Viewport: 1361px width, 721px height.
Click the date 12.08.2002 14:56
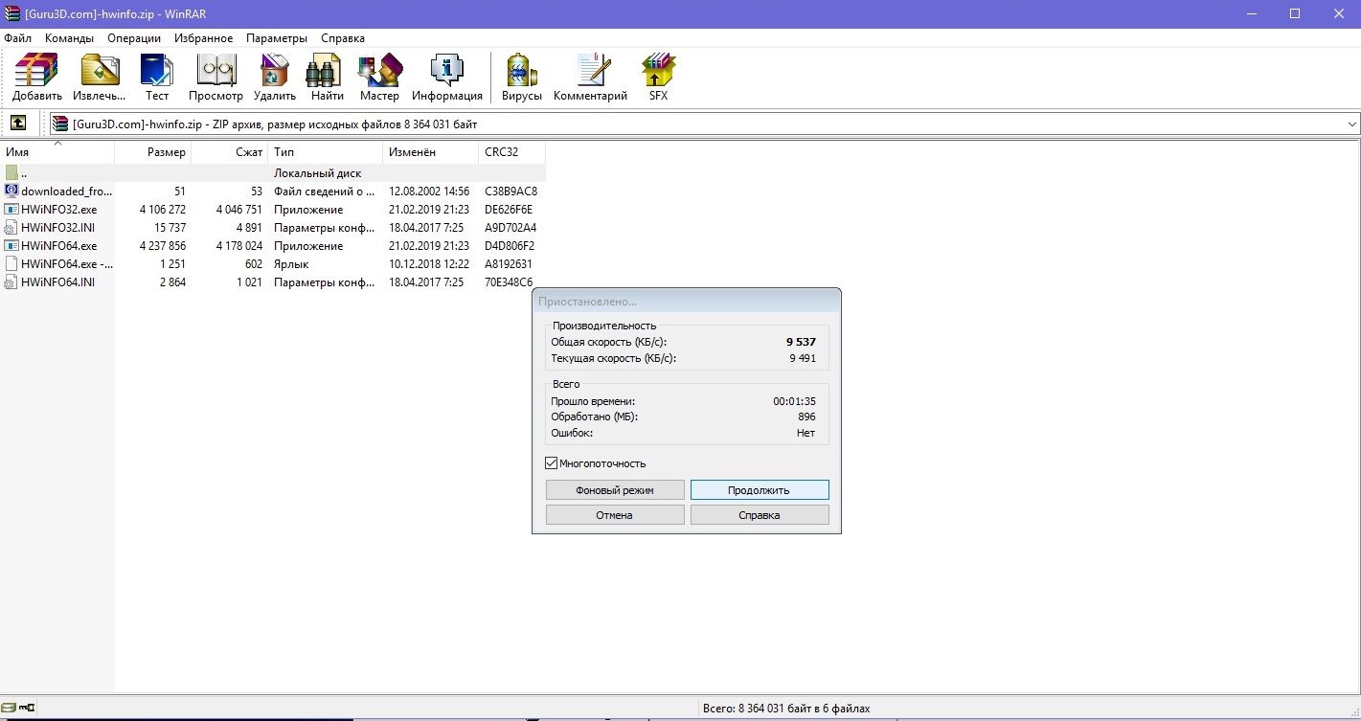(429, 192)
